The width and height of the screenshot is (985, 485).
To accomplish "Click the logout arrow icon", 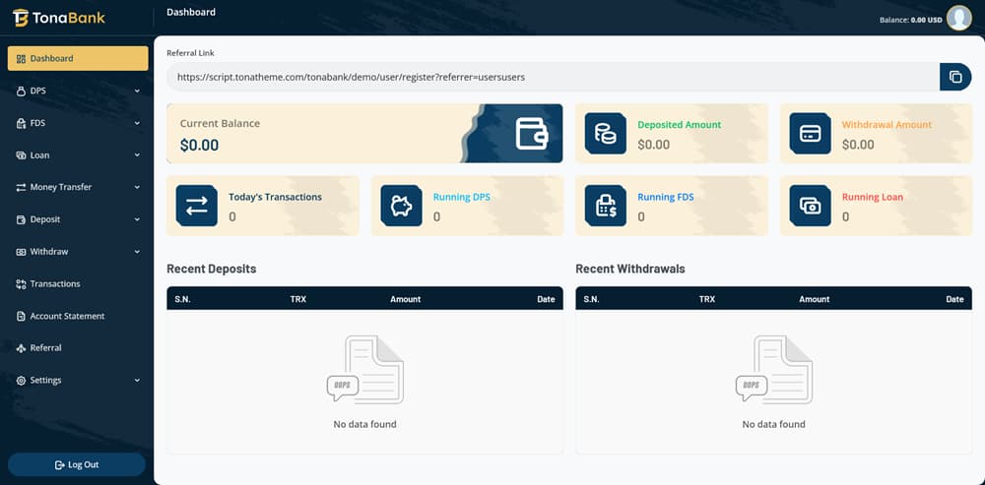I will [x=60, y=465].
